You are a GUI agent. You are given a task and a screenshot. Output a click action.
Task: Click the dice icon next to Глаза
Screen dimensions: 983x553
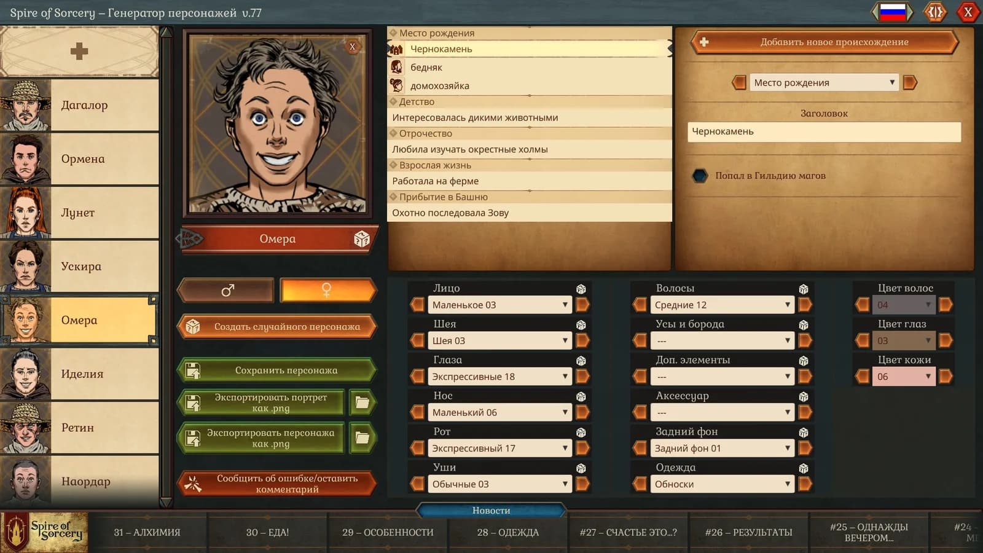[x=581, y=361]
